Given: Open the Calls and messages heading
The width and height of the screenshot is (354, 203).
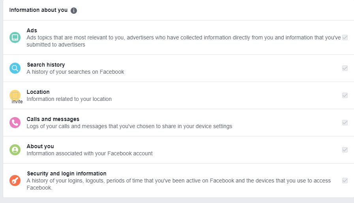Looking at the screenshot, I should (53, 119).
